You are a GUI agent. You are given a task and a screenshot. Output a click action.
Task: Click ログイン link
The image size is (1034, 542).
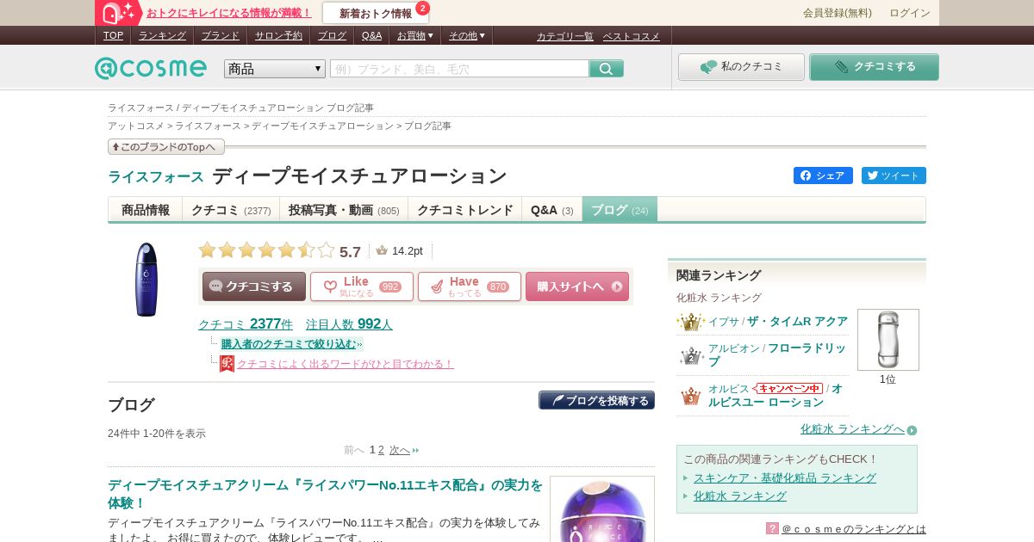910,13
